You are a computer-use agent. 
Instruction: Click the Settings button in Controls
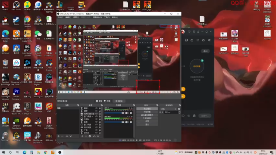tap(147, 121)
